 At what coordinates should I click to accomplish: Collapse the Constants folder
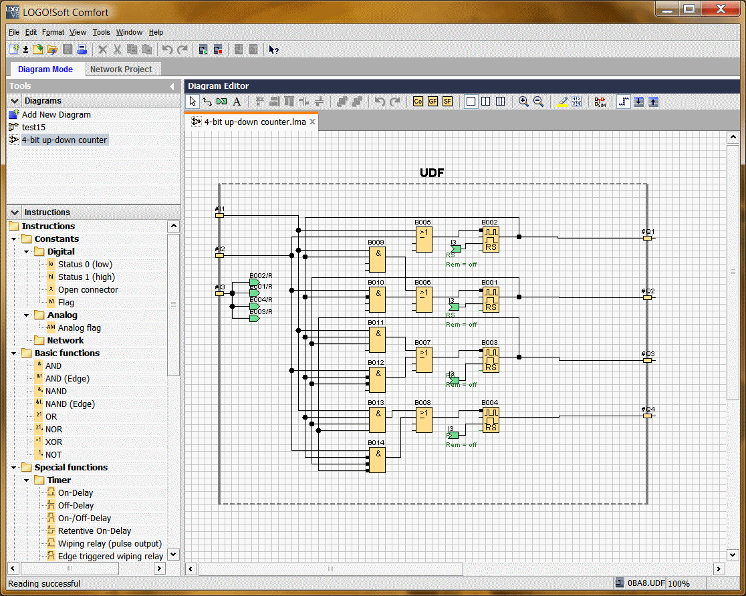point(14,239)
